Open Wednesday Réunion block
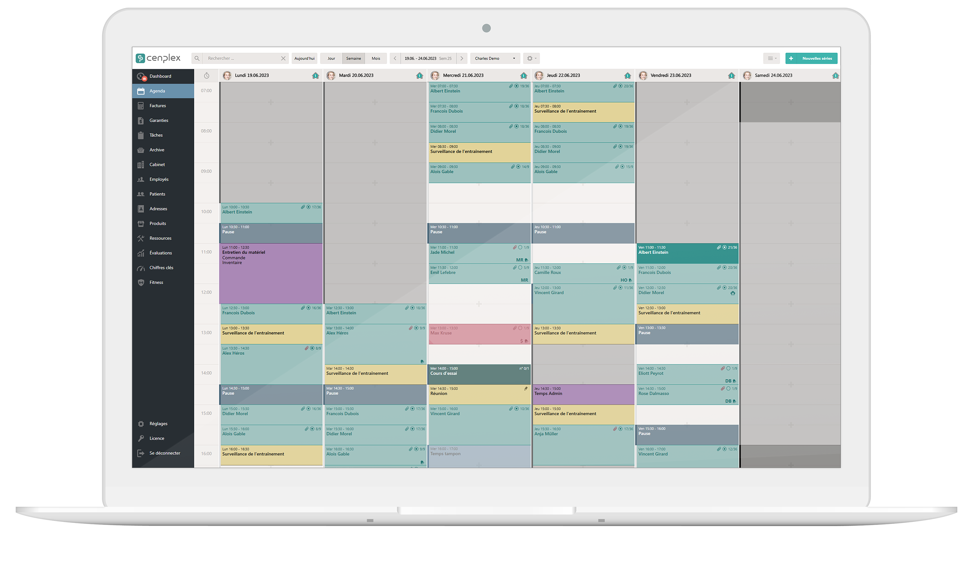Viewport: 973px width, 575px height. tap(480, 395)
